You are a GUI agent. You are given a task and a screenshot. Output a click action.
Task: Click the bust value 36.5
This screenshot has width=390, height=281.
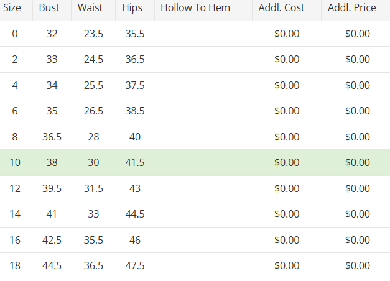(52, 137)
